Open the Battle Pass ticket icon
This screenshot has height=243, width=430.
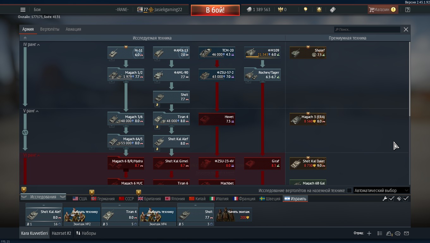(x=333, y=9)
